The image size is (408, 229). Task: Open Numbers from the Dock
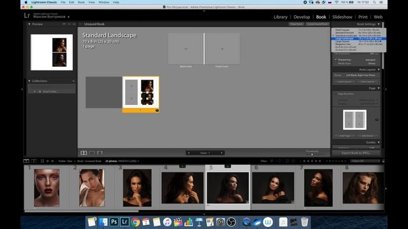click(189, 222)
